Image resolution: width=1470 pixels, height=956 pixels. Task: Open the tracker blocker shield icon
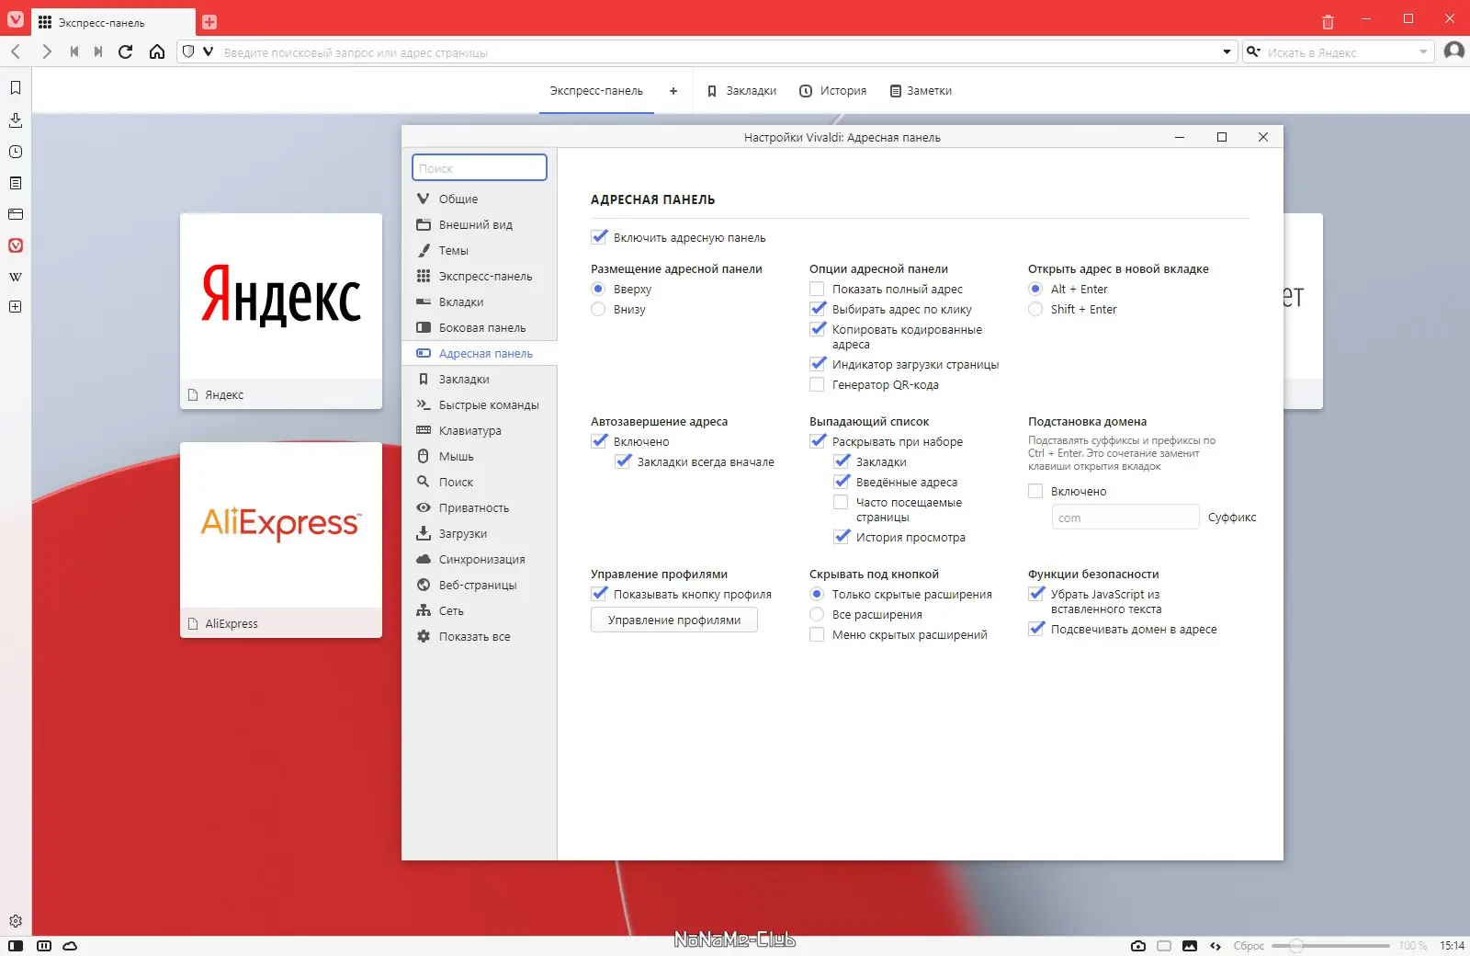pyautogui.click(x=188, y=51)
